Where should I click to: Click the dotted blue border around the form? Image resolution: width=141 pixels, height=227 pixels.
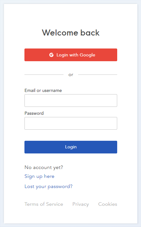pyautogui.click(x=2, y=113)
